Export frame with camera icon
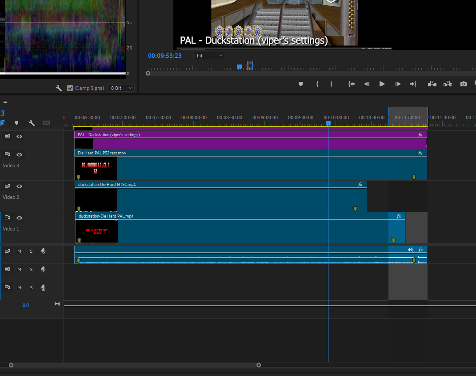Viewport: 476px width, 376px height. pos(463,84)
